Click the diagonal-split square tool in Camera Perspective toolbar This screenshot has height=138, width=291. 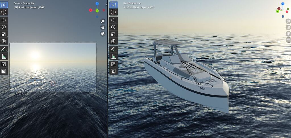coord(4,71)
